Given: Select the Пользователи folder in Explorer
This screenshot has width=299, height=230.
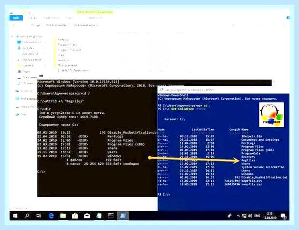Looking at the screenshot, I should point(67,65).
